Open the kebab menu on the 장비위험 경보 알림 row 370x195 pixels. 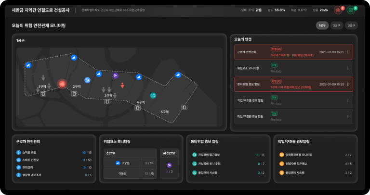click(x=348, y=84)
